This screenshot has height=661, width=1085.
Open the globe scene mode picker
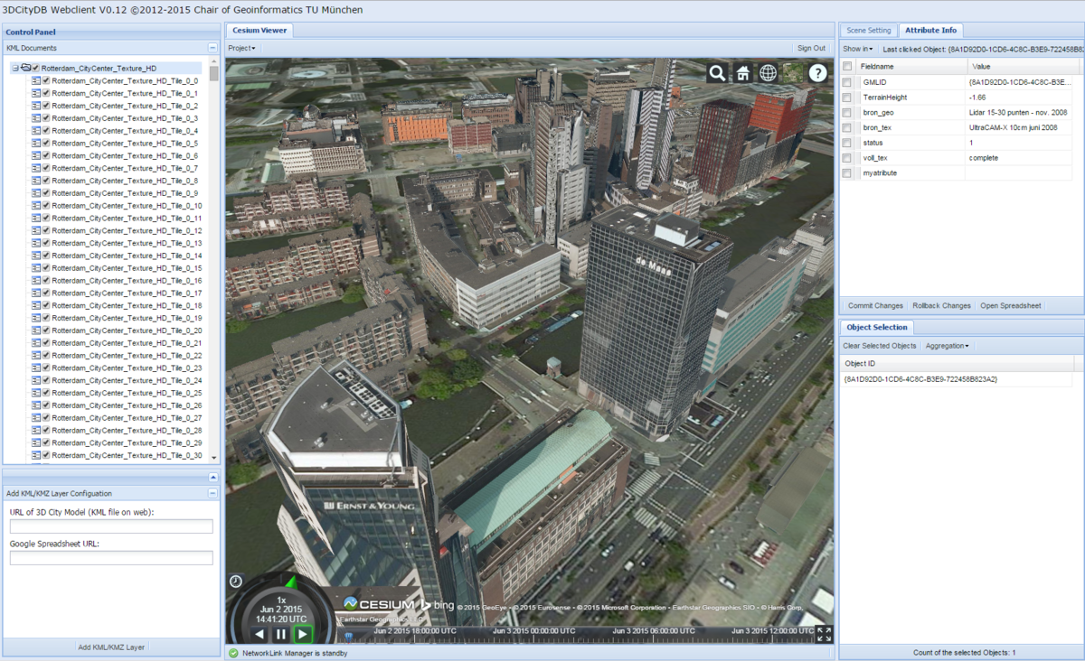(768, 73)
